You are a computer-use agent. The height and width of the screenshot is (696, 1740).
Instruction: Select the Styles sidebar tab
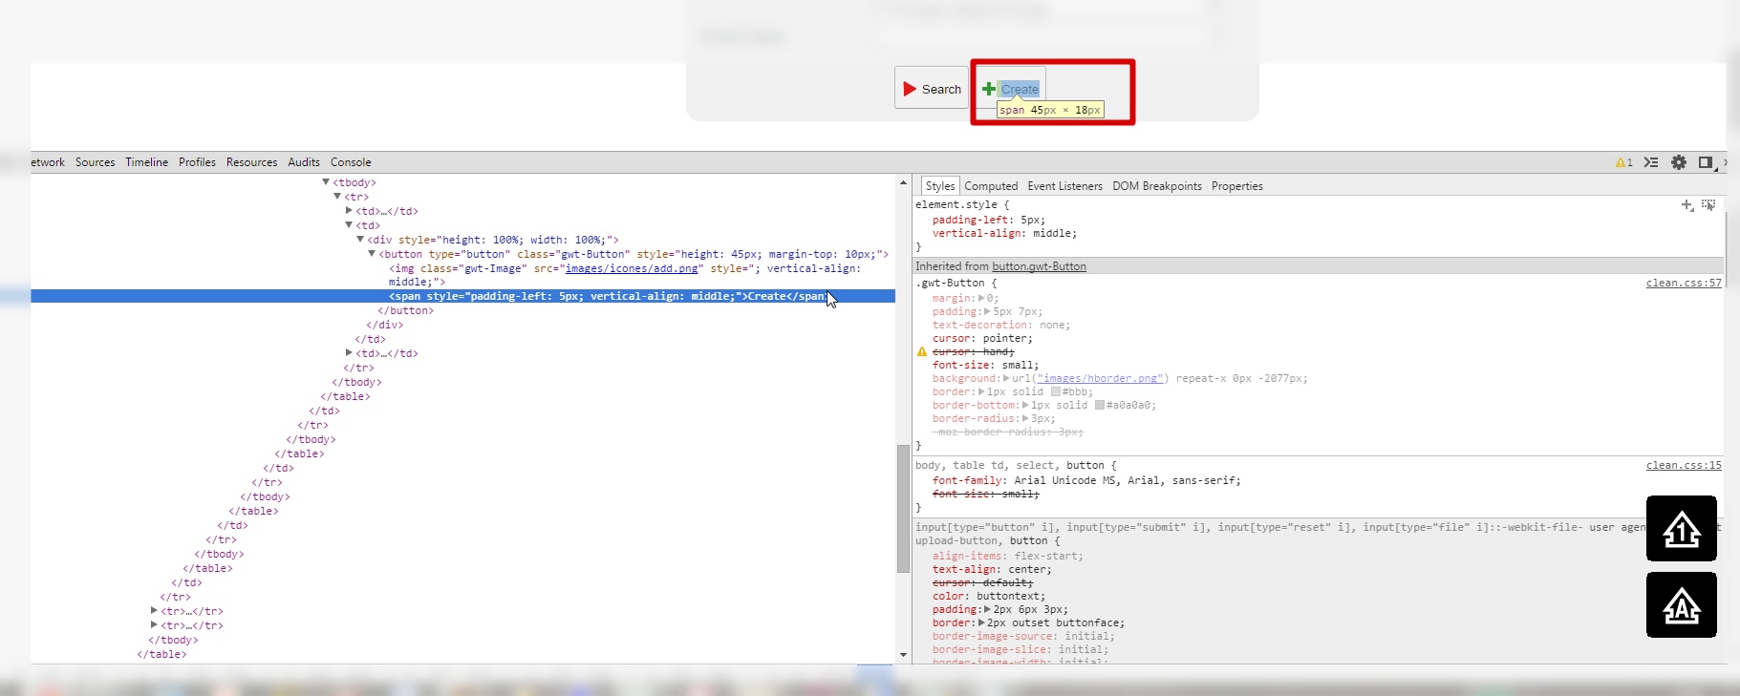click(x=940, y=186)
